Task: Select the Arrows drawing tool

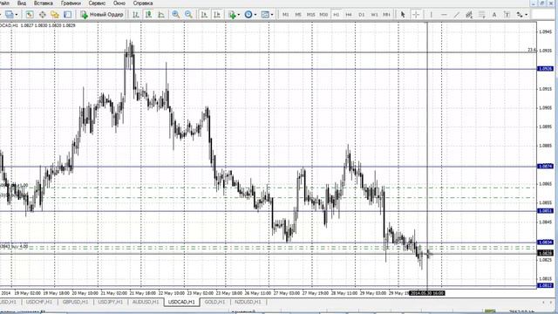Action: (x=520, y=15)
